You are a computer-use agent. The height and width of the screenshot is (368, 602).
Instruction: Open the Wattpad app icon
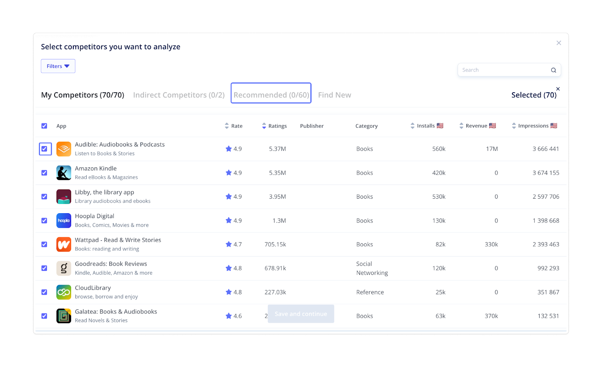coord(64,244)
